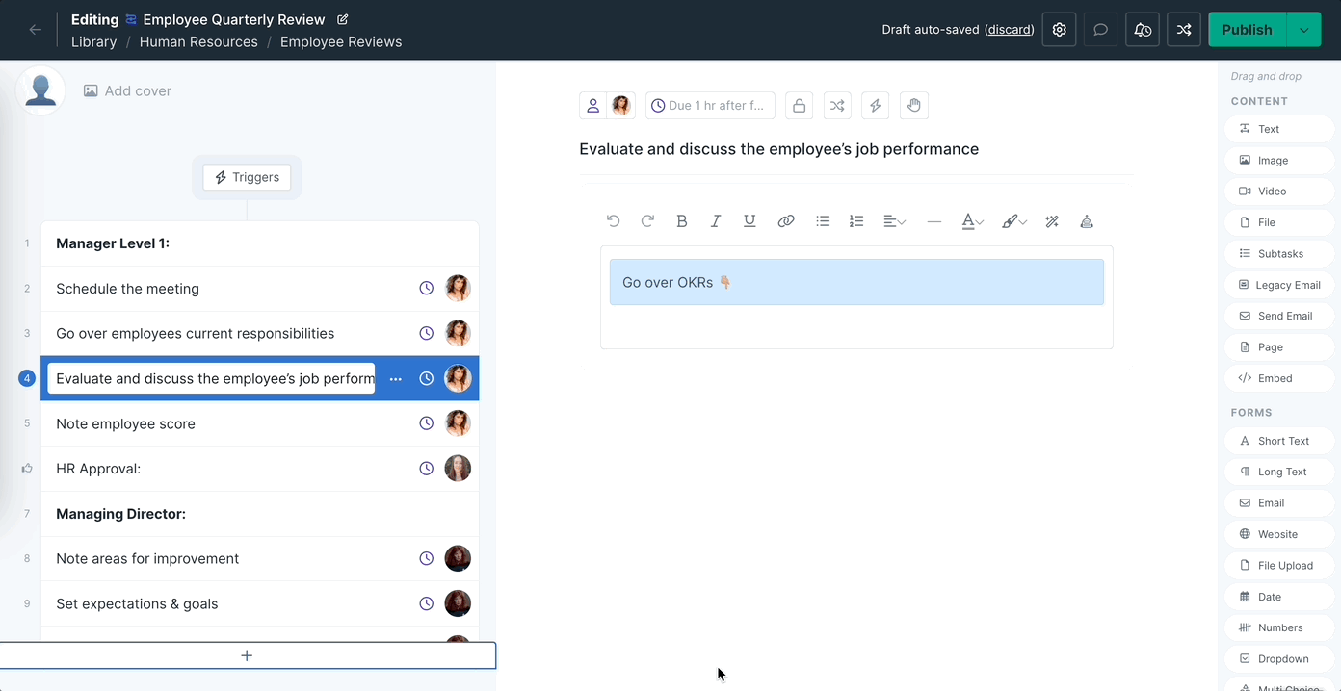Image resolution: width=1341 pixels, height=691 pixels.
Task: Click the clear formatting stamp icon
Action: tap(1087, 221)
